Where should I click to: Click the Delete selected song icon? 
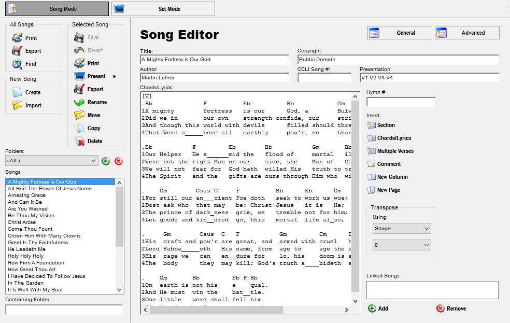79,141
